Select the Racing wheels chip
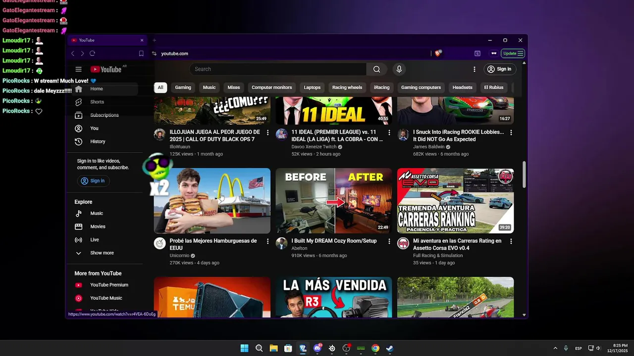 [x=347, y=88]
